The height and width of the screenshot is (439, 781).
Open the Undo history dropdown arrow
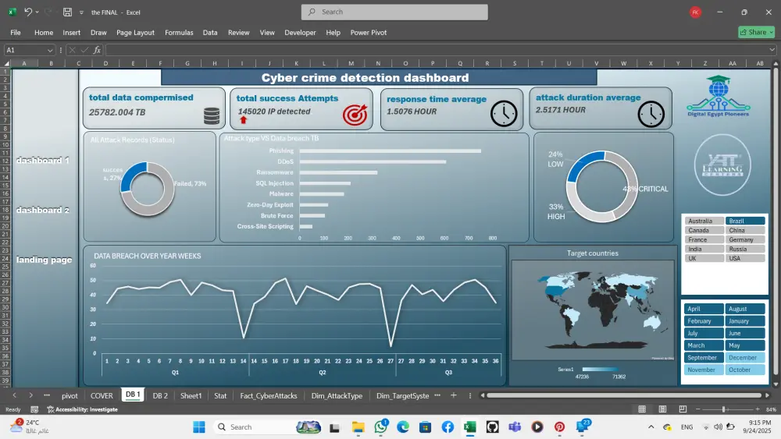[37, 12]
